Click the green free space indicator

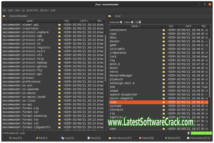pyautogui.click(x=201, y=133)
